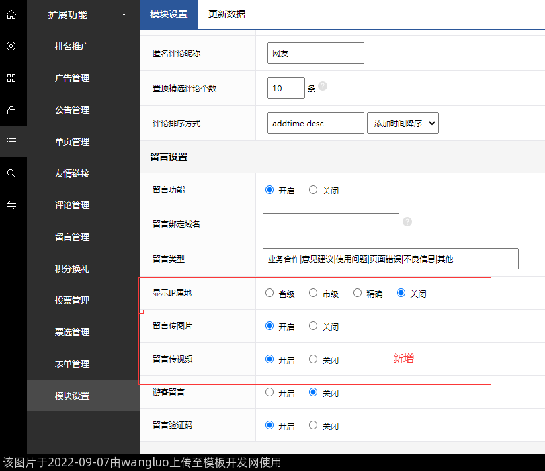Click help icon beside 置顶精选评论个数
The width and height of the screenshot is (545, 471).
click(x=323, y=86)
